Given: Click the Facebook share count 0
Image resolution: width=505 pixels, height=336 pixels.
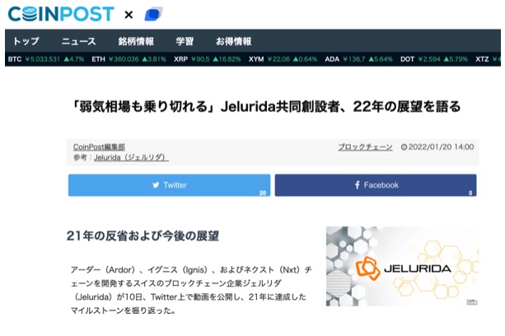Looking at the screenshot, I should coord(470,193).
